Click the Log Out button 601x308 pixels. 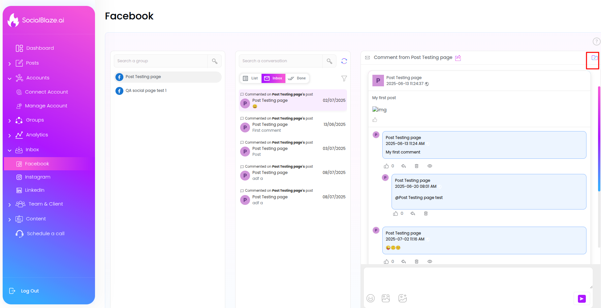click(24, 291)
